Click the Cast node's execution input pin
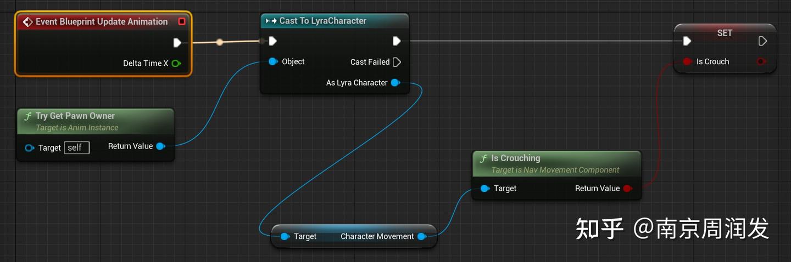Viewport: 791px width, 262px height. pyautogui.click(x=272, y=41)
